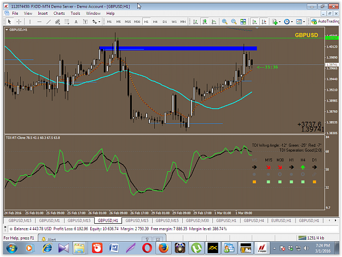Select the active GBPUSD,H1 chart tab
The height and width of the screenshot is (257, 342).
coord(108,220)
